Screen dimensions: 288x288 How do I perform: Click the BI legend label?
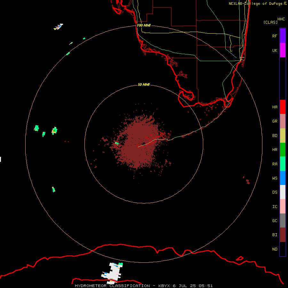[275, 235]
